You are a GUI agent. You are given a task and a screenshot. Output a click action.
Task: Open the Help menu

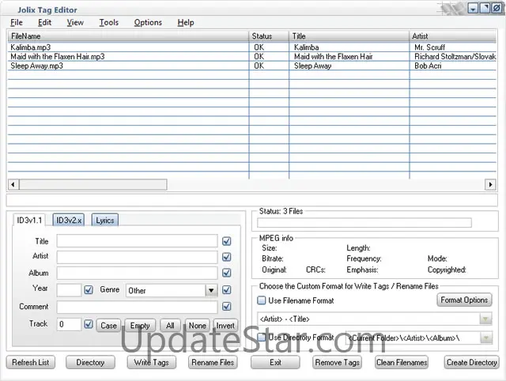(x=186, y=22)
